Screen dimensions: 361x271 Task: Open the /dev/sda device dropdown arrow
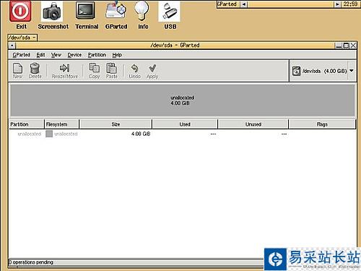coord(352,71)
